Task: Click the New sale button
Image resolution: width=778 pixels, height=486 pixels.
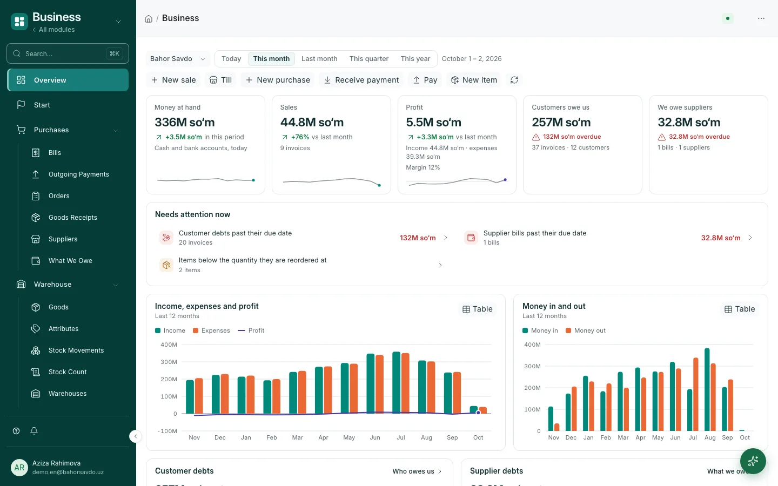Action: (173, 80)
